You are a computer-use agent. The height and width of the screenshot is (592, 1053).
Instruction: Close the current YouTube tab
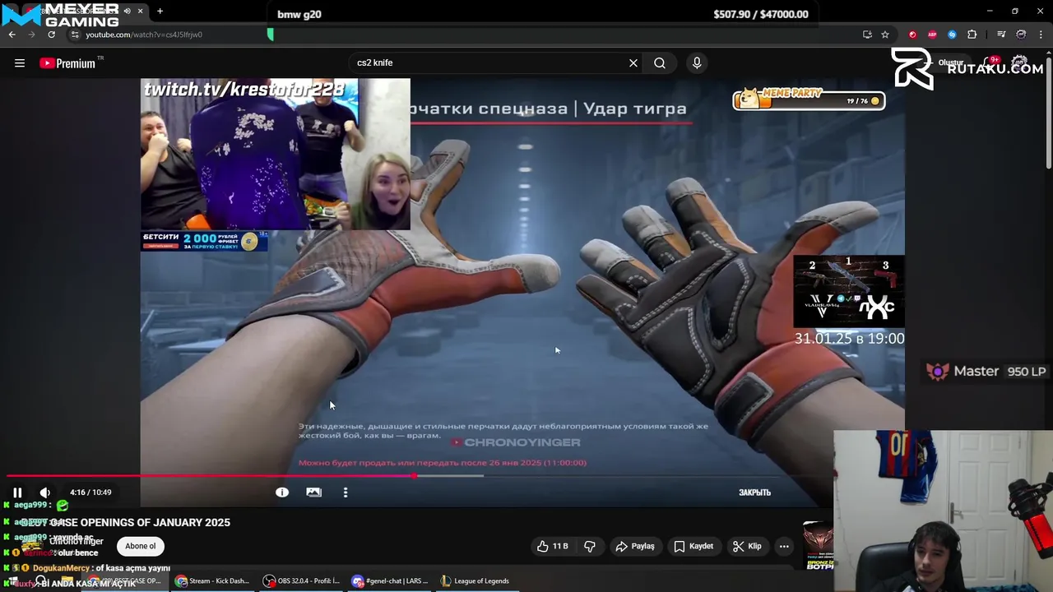[x=140, y=12]
